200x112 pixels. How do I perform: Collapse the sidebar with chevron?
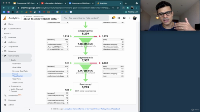(x=30, y=110)
